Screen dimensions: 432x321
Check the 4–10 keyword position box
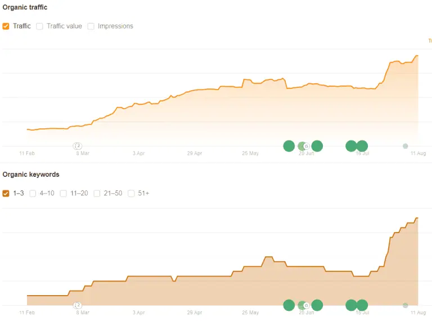[33, 193]
